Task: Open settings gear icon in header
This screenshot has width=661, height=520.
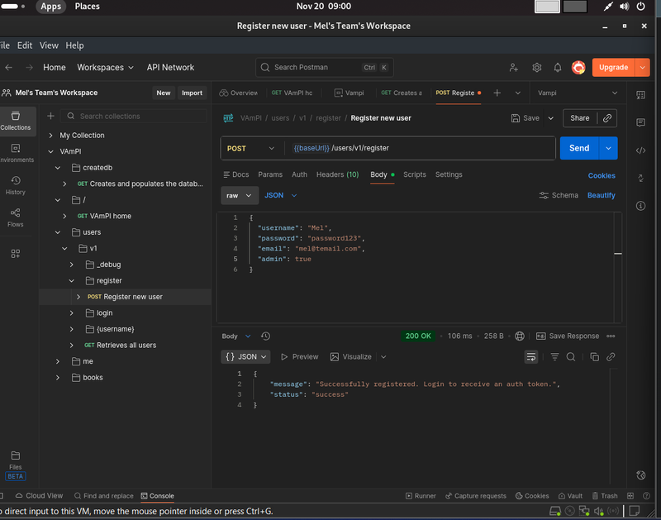Action: point(536,68)
